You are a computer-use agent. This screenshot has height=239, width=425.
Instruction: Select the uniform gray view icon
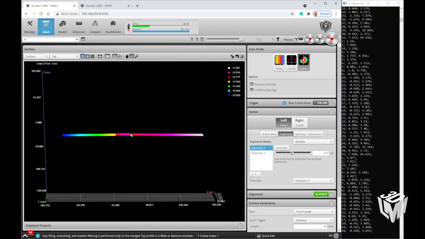point(93,56)
